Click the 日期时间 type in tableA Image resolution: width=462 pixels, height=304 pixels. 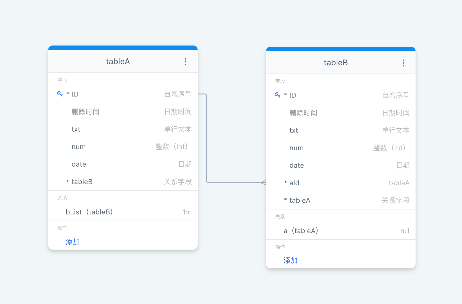click(178, 112)
